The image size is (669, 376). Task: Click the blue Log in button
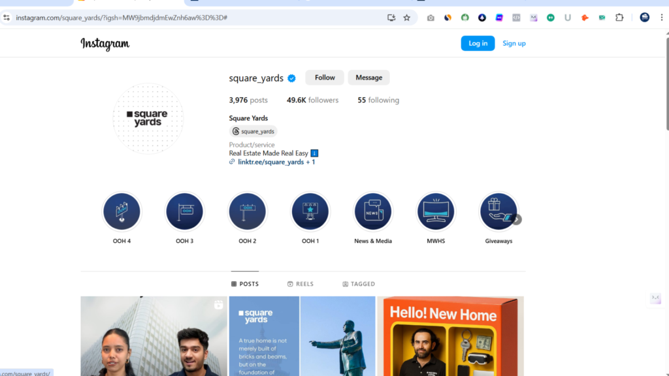click(x=478, y=44)
